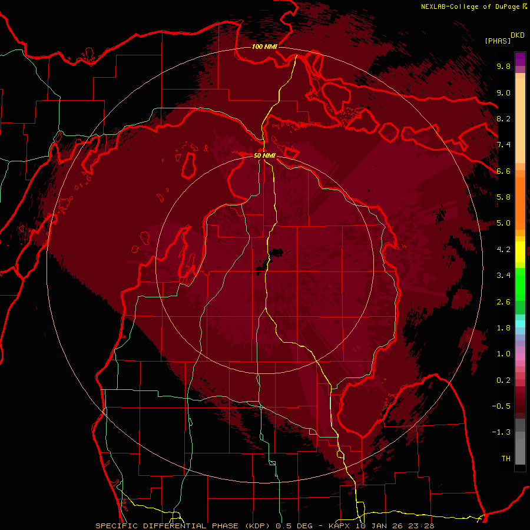Click the 8.2 legend value

(503, 118)
